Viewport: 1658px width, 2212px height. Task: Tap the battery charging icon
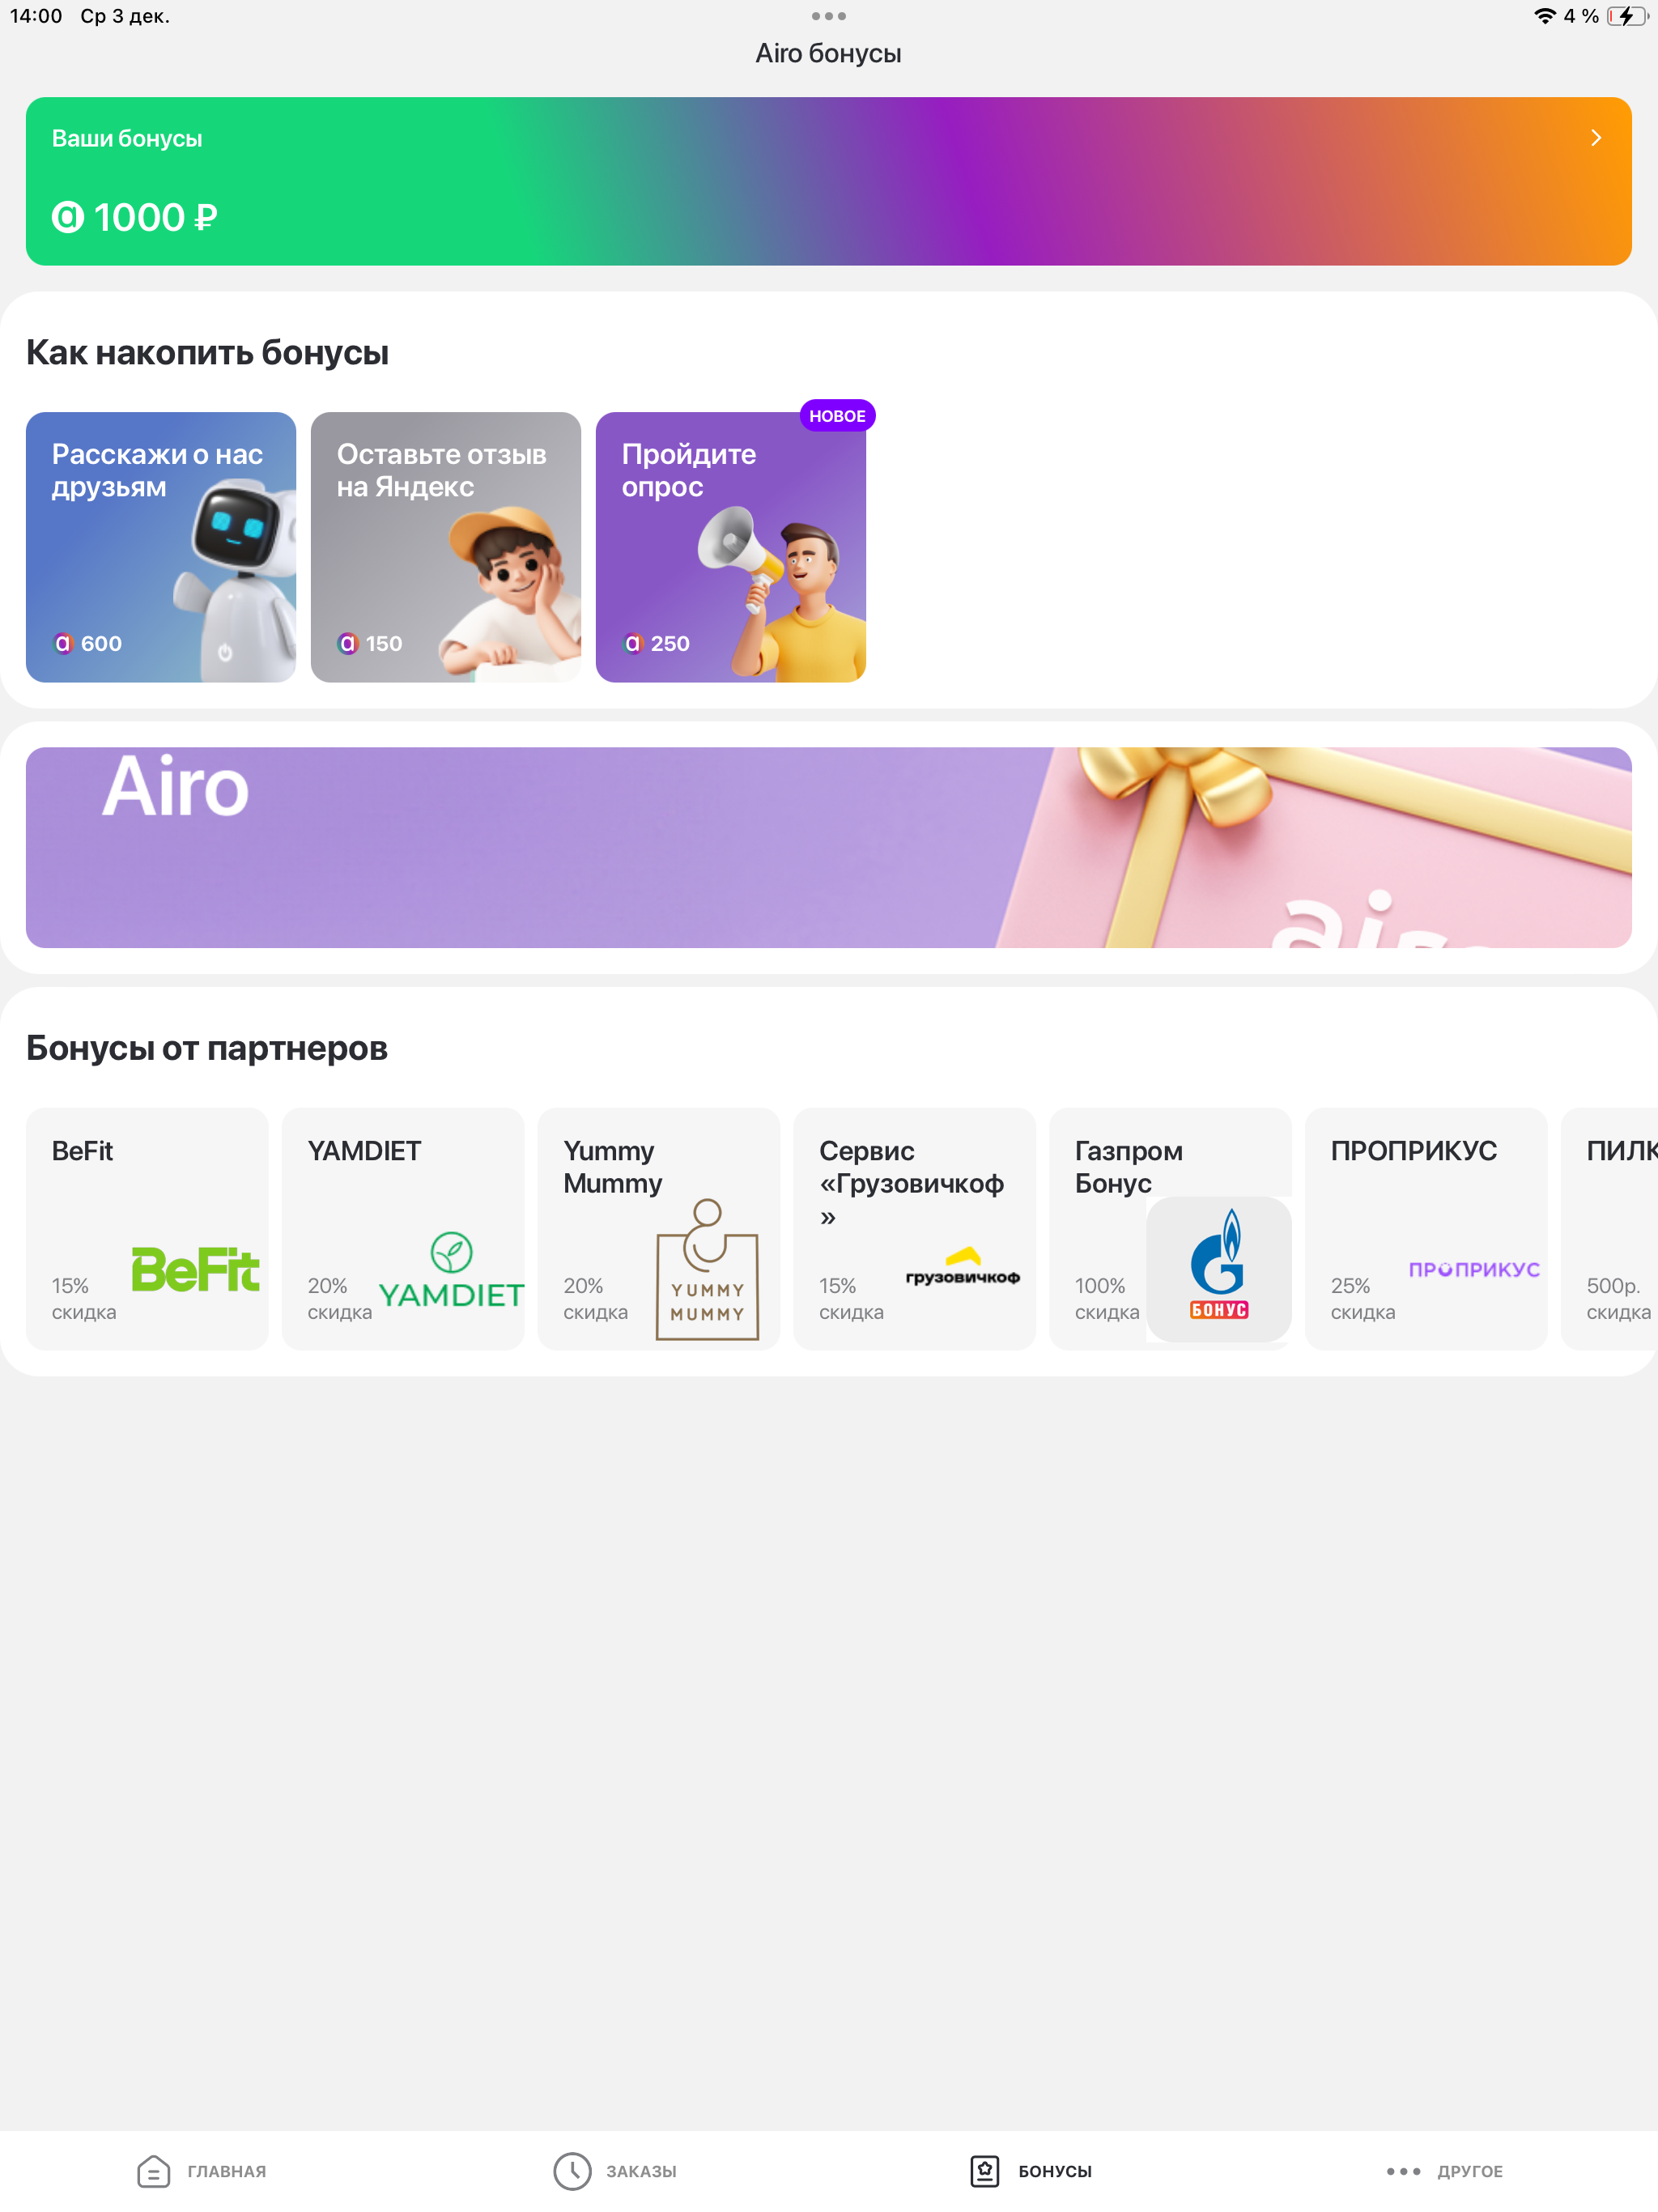click(x=1628, y=16)
